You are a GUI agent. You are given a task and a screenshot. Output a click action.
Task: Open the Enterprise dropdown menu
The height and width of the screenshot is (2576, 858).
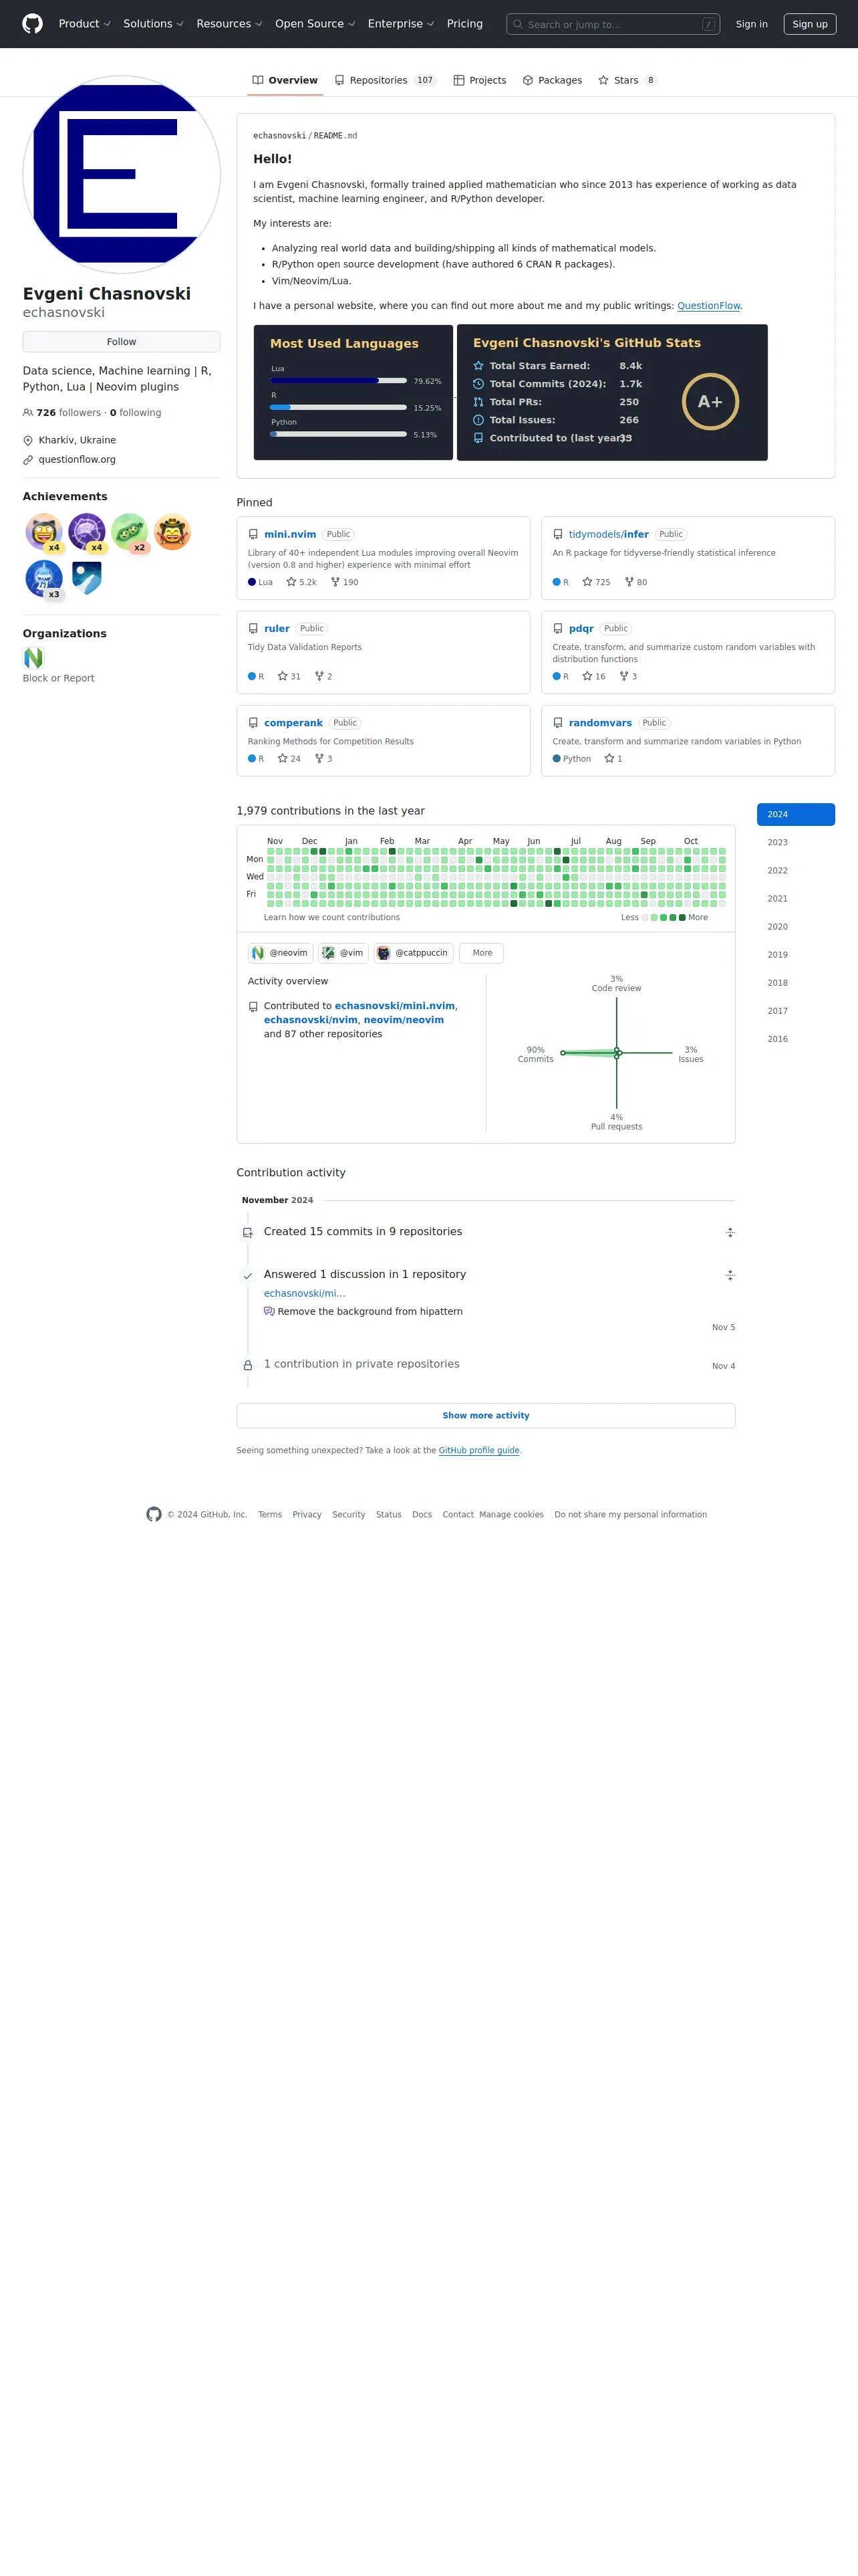[x=402, y=24]
